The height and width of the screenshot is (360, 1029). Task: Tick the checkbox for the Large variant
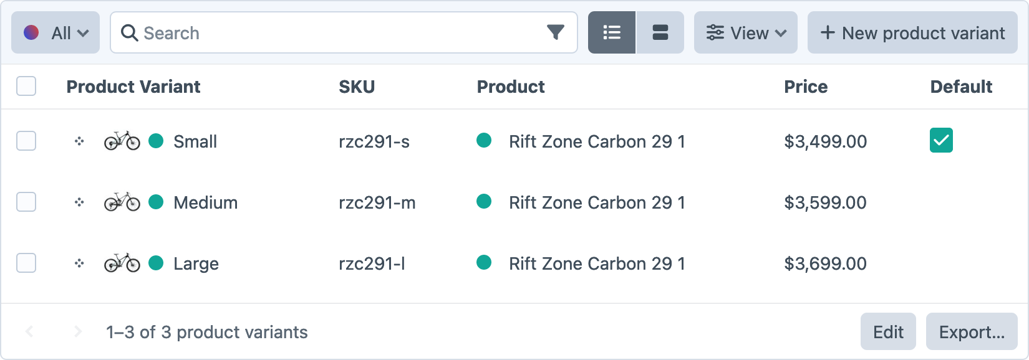click(x=26, y=263)
